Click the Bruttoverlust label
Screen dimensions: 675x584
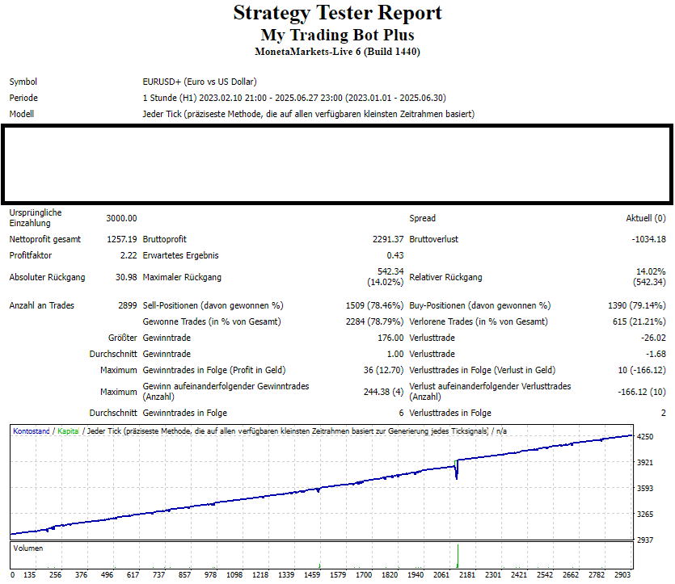tap(433, 240)
